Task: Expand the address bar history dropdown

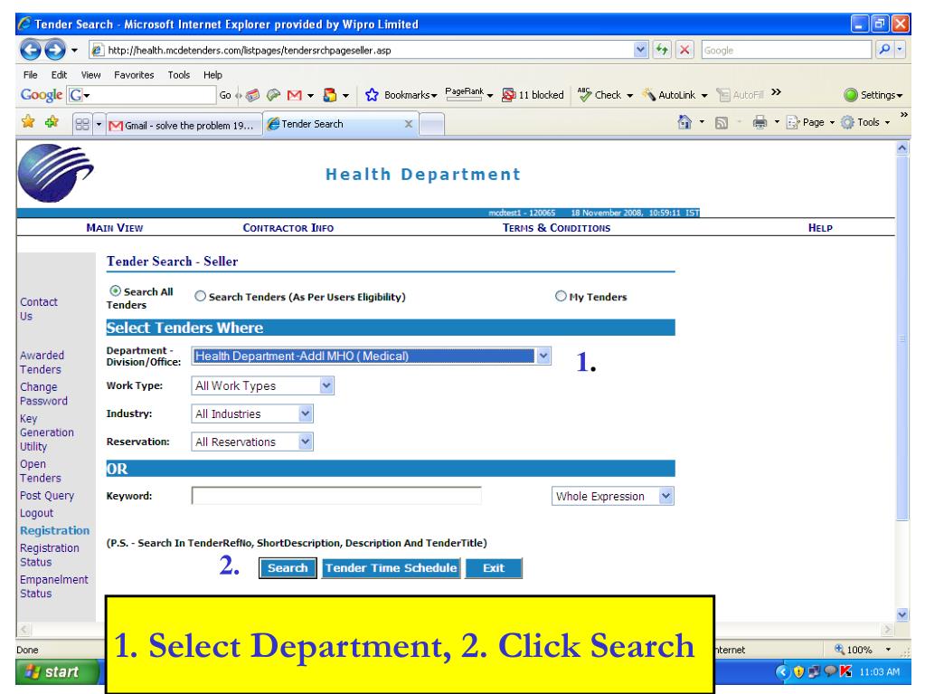Action: [x=641, y=50]
